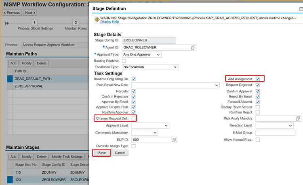Select the Z_NO_APPROVAL path row
The image size is (303, 185).
coord(28,86)
